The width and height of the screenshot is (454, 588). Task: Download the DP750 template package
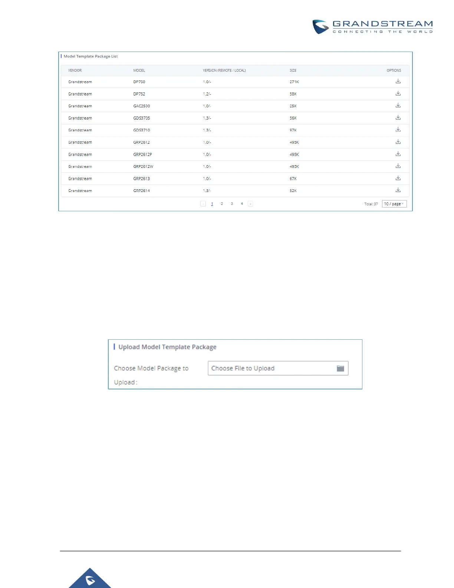coord(398,81)
